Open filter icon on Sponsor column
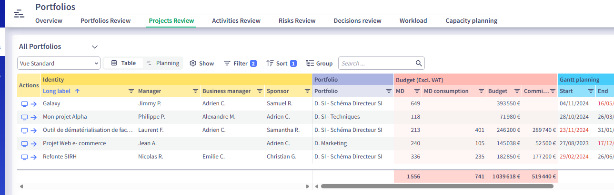This screenshot has height=195, width=614. coord(307,91)
